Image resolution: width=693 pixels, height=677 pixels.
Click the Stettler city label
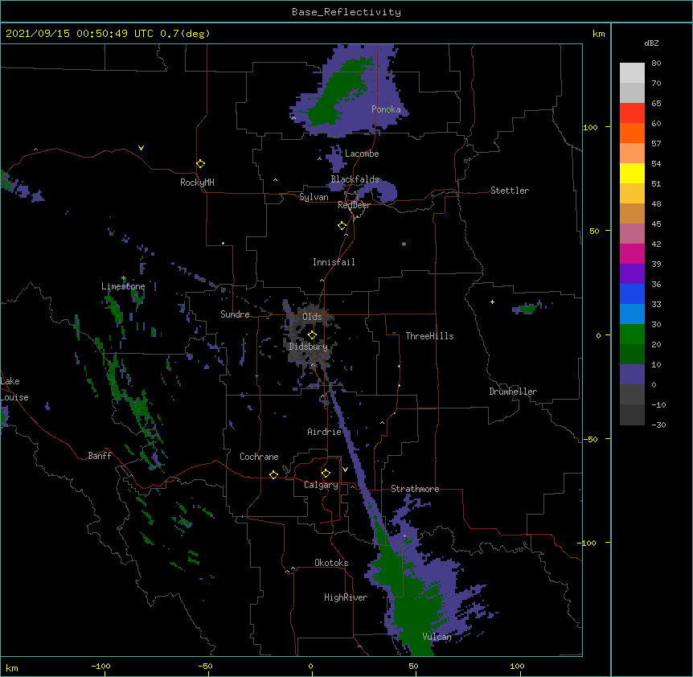pyautogui.click(x=510, y=191)
